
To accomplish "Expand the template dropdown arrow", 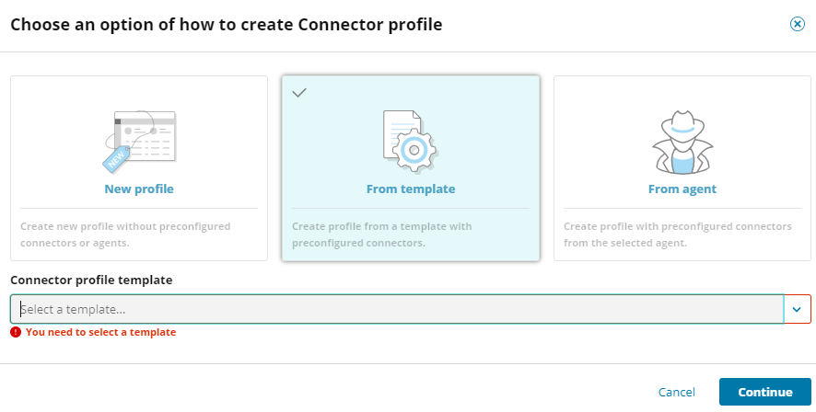I will click(797, 310).
